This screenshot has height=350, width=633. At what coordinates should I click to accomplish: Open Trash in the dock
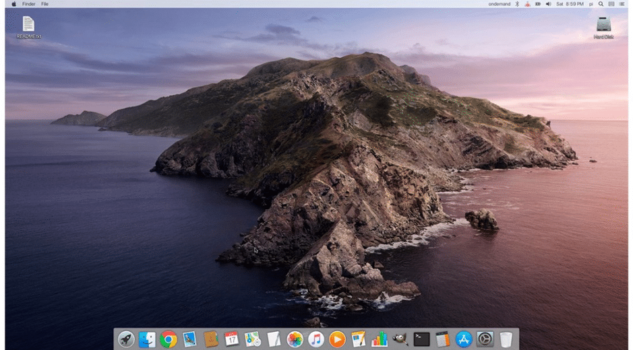click(x=506, y=339)
